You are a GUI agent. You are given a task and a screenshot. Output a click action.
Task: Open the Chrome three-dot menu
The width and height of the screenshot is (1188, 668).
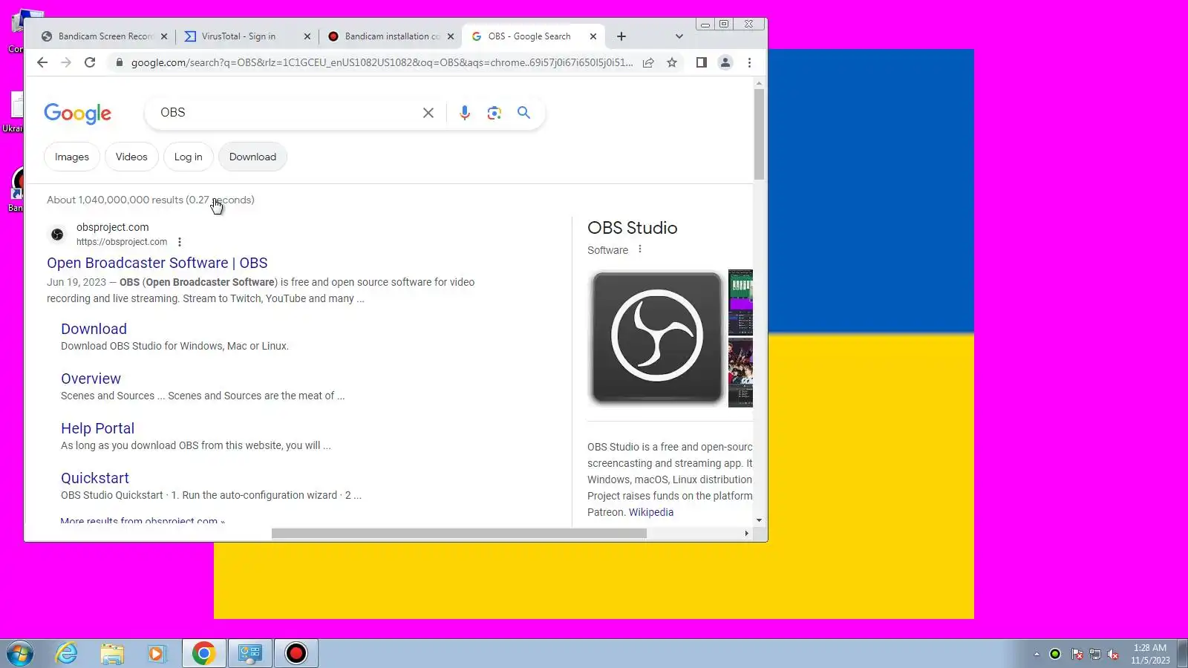pyautogui.click(x=749, y=62)
